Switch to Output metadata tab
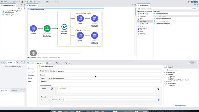Screen dimensions: 199x112 pyautogui.click(x=170, y=67)
